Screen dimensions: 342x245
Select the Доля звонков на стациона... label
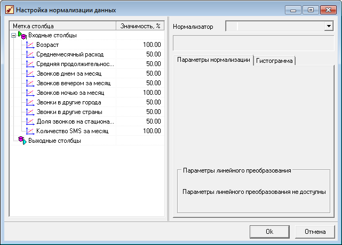(75, 121)
